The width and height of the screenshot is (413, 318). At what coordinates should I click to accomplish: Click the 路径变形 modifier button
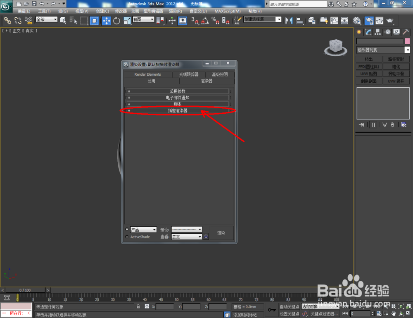[x=396, y=59]
